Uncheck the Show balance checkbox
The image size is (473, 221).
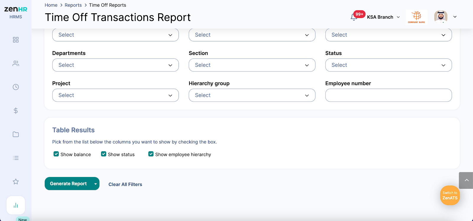click(56, 154)
